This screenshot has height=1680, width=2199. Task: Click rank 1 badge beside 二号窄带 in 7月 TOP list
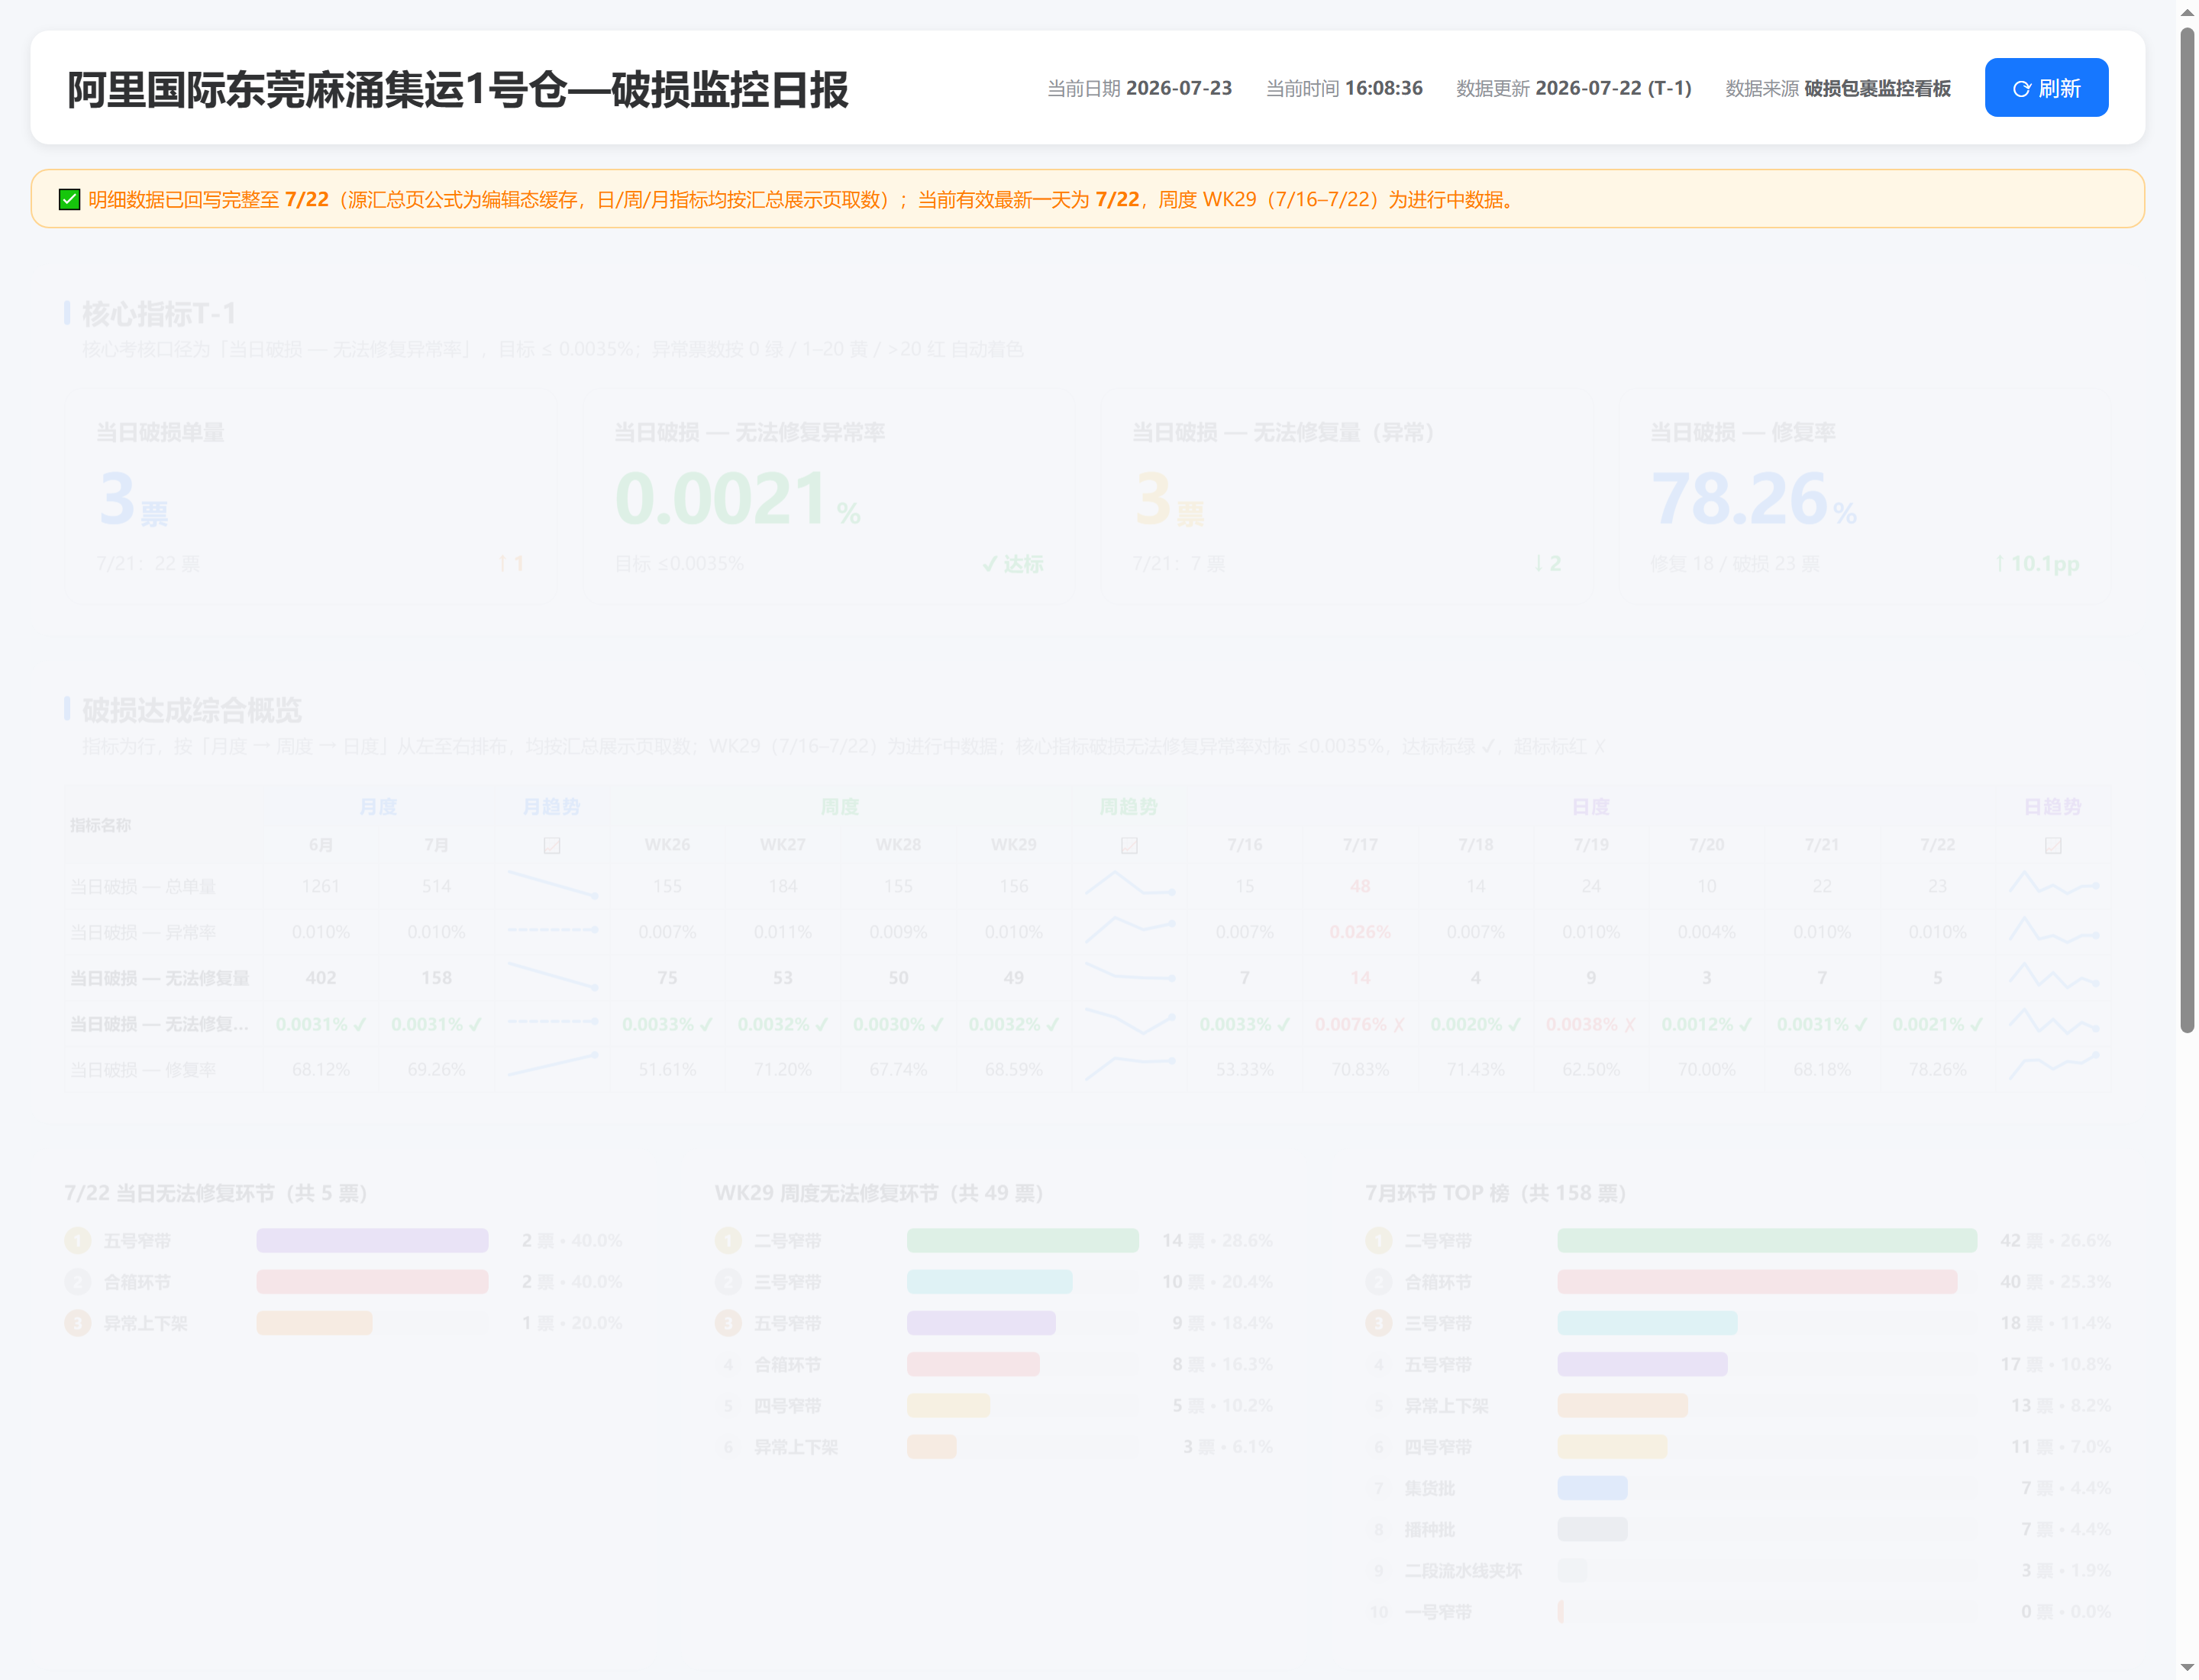(x=1379, y=1241)
